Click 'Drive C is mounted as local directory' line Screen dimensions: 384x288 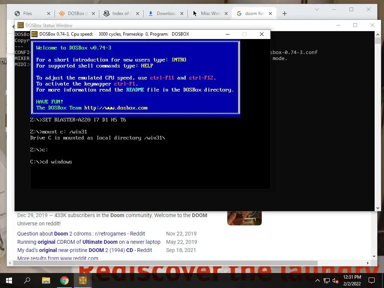tap(98, 138)
